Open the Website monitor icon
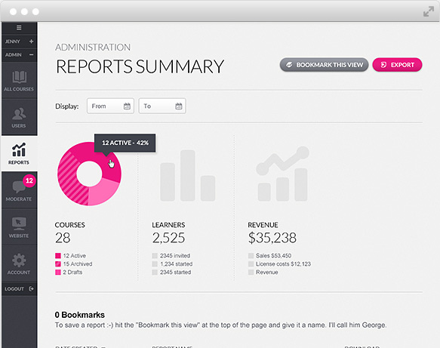Screen dimensions: 440x348 coord(19,223)
